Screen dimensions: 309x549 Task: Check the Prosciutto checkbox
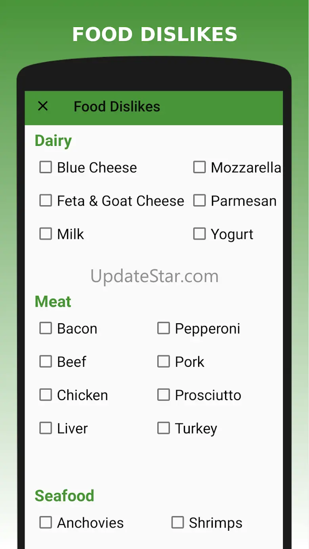tap(164, 395)
